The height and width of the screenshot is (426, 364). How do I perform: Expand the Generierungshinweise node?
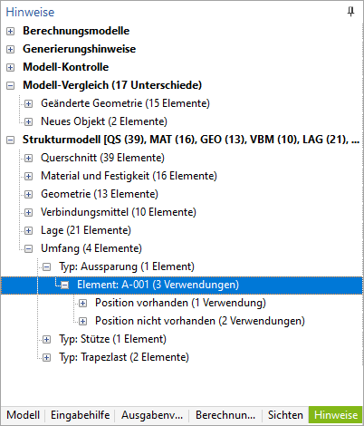pos(10,49)
